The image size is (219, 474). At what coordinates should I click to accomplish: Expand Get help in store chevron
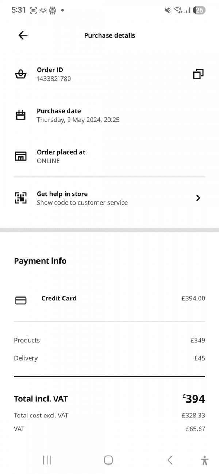click(198, 198)
